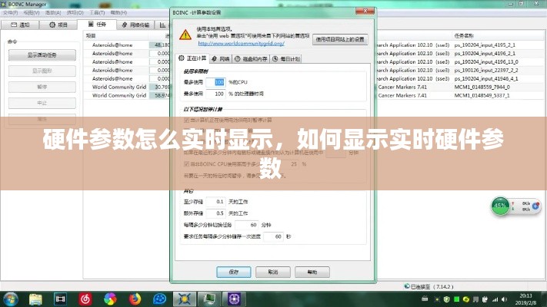Click the keyboard tray icon
Viewport: 547px width, 307px height.
[425, 299]
